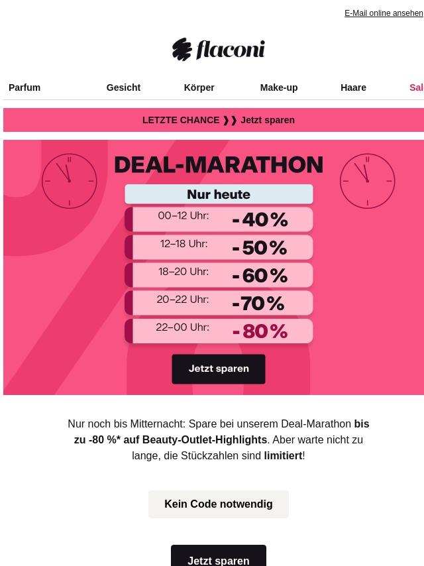
Task: Select the Make-up category
Action: (279, 87)
